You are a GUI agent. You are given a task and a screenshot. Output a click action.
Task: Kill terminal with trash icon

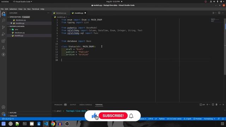pyautogui.click(x=216, y=104)
